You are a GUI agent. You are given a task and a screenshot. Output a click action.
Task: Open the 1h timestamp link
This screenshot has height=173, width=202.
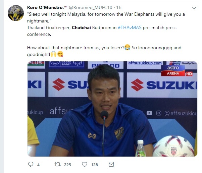click(119, 7)
